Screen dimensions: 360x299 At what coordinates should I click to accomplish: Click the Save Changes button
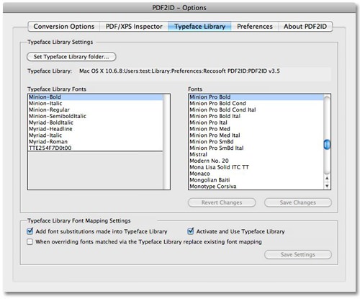tap(298, 202)
